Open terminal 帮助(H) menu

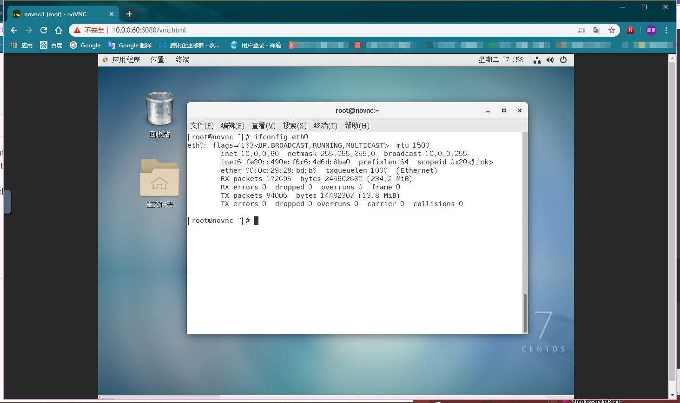[357, 126]
